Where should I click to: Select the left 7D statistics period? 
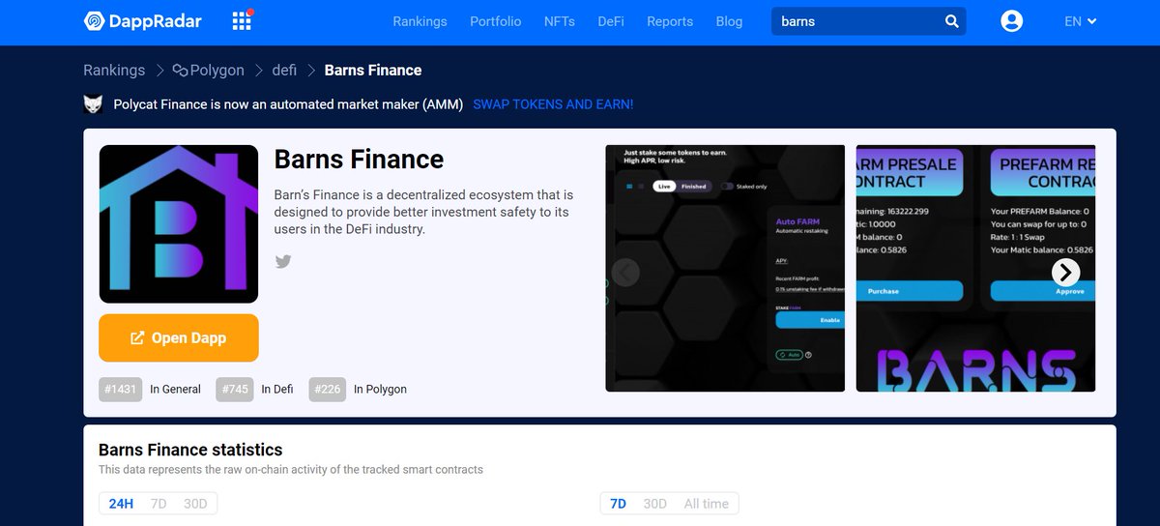click(159, 504)
